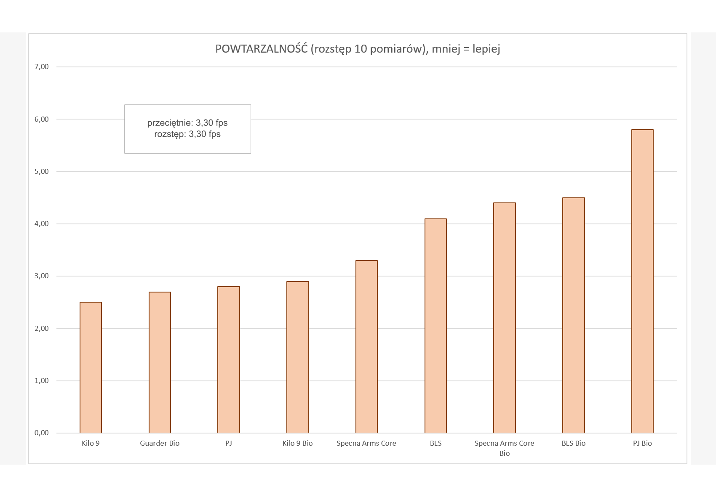Image resolution: width=716 pixels, height=484 pixels.
Task: Select the 2,00 value axis label
Action: point(42,328)
